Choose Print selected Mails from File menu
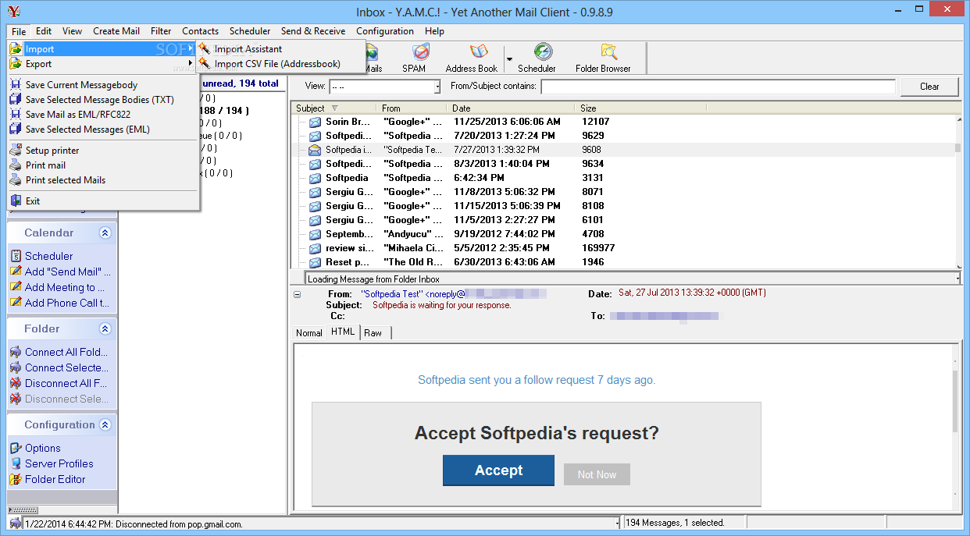 (66, 179)
